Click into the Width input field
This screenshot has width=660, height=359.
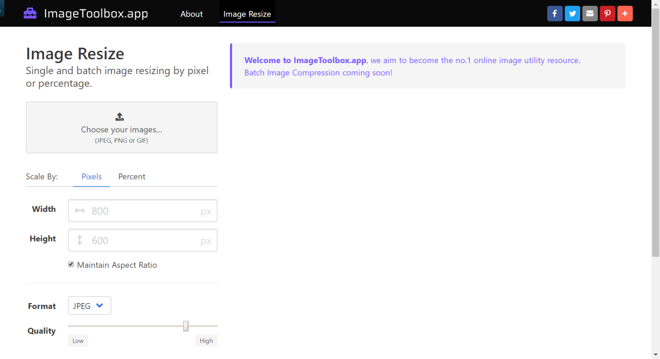(x=143, y=211)
